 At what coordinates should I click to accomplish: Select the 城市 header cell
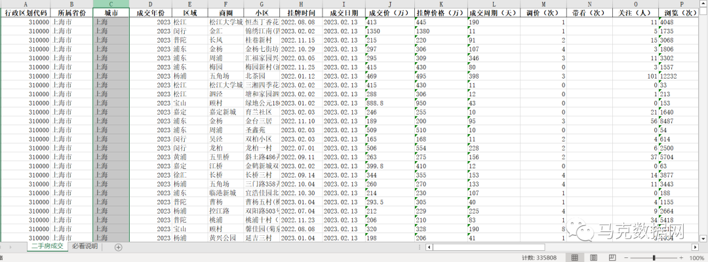(111, 13)
